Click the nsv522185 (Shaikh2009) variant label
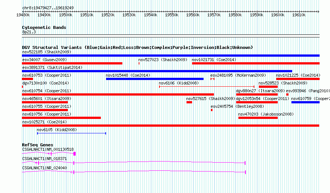Image resolution: width=330 pixels, height=193 pixels. pos(47,52)
